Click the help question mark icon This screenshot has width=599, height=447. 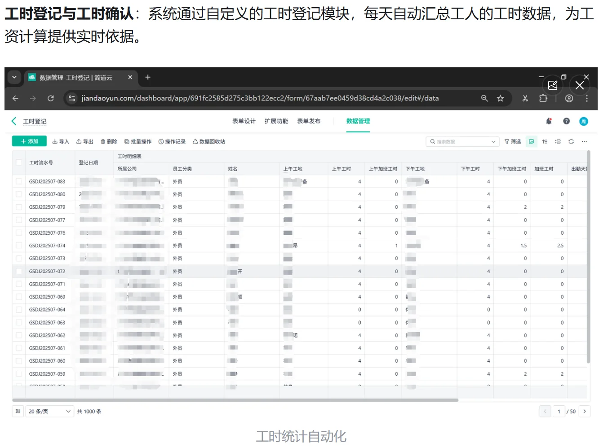pyautogui.click(x=566, y=121)
